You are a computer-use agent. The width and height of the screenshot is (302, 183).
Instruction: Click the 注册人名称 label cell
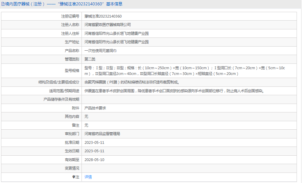(41, 25)
